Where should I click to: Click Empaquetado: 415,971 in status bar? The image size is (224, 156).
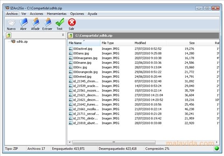tap(68, 149)
